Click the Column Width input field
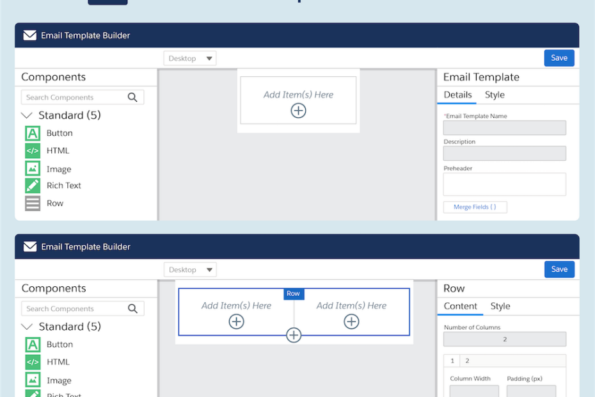This screenshot has width=595, height=397. point(474,391)
